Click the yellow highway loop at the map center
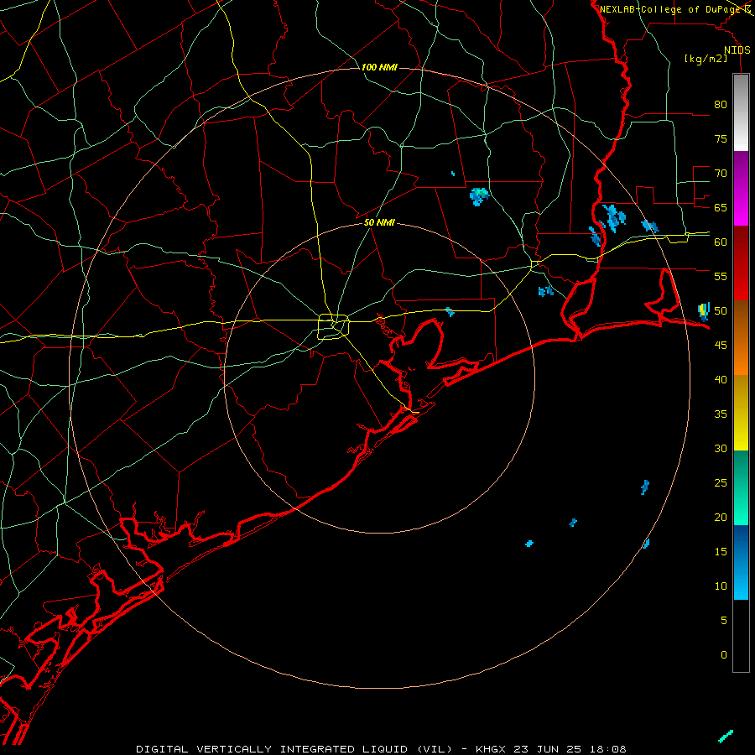Image resolution: width=755 pixels, height=755 pixels. pyautogui.click(x=334, y=326)
